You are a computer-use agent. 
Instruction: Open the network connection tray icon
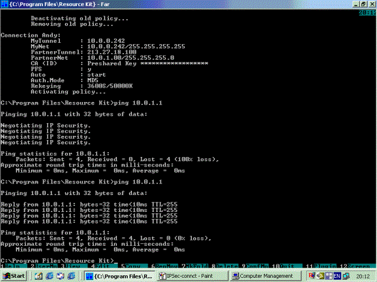coord(346,276)
